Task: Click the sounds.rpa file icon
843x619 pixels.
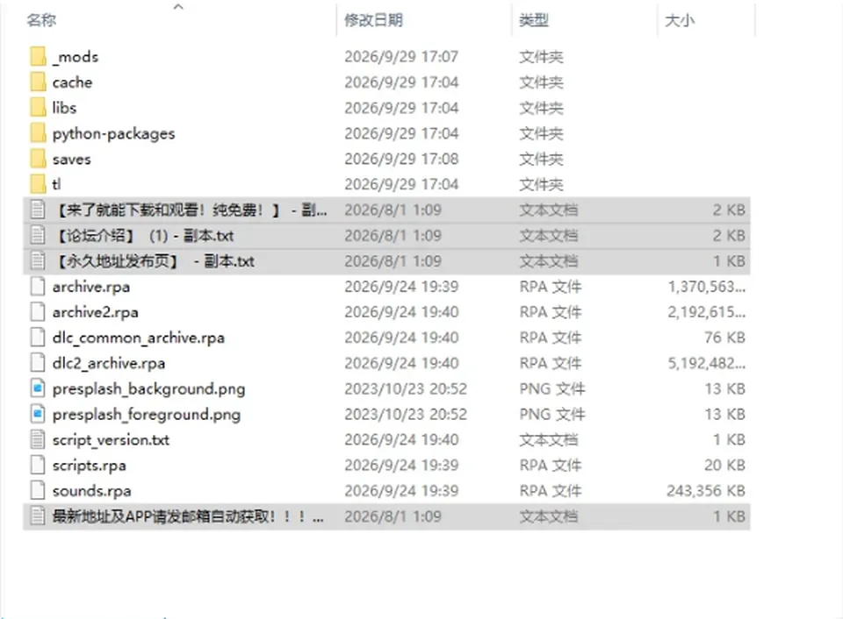Action: [38, 491]
